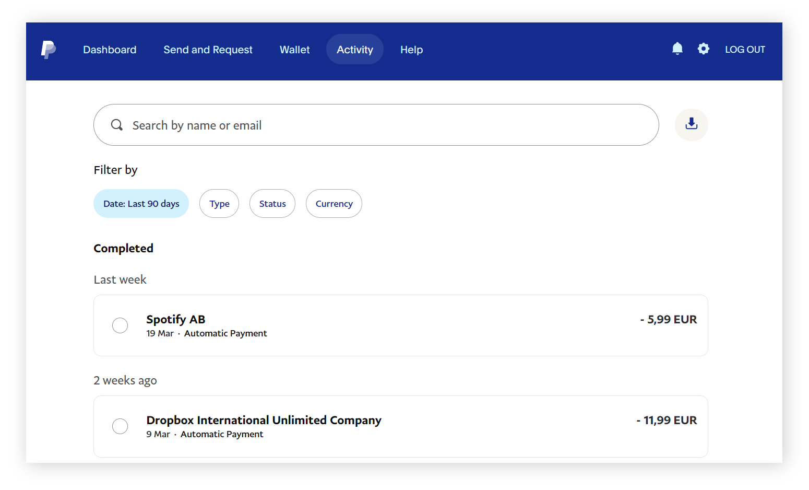Viewport: 809px width, 490px height.
Task: Select the Dropbox International transaction radio button
Action: coord(120,426)
